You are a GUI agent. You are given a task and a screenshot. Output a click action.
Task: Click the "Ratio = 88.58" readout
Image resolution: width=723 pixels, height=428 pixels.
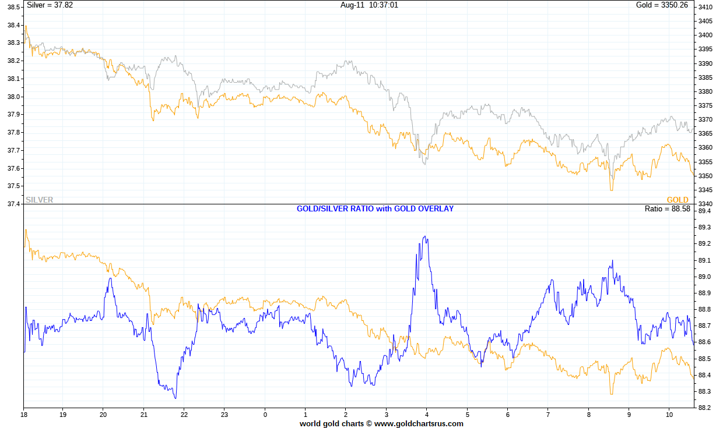pyautogui.click(x=667, y=208)
